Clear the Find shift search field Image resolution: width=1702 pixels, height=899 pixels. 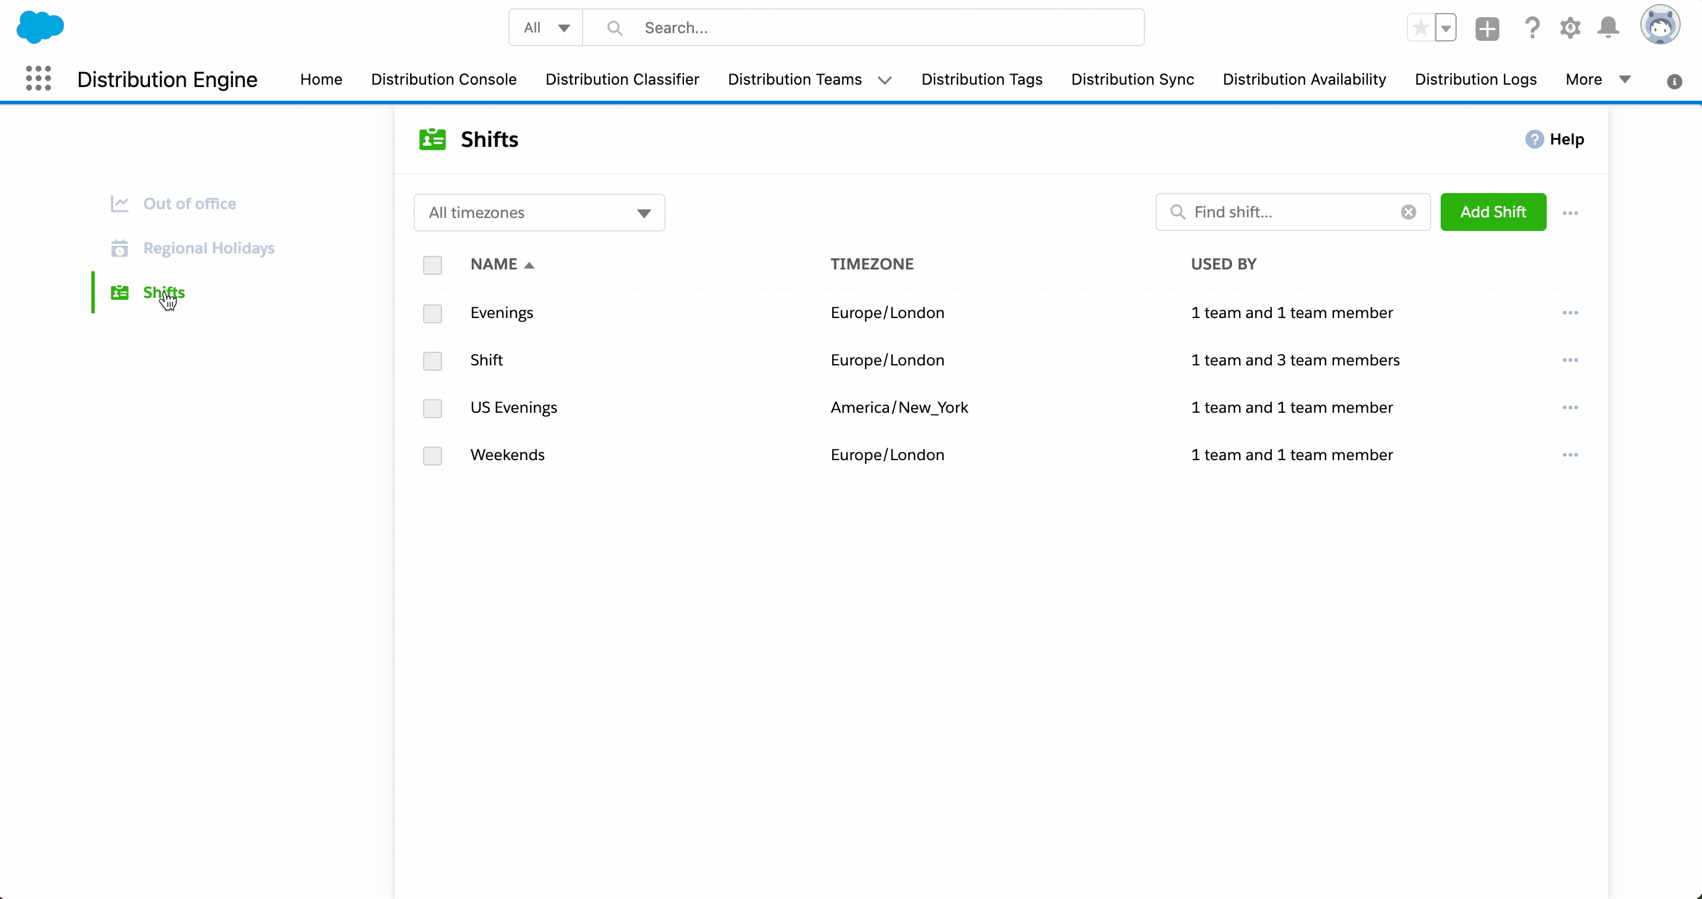[1408, 212]
